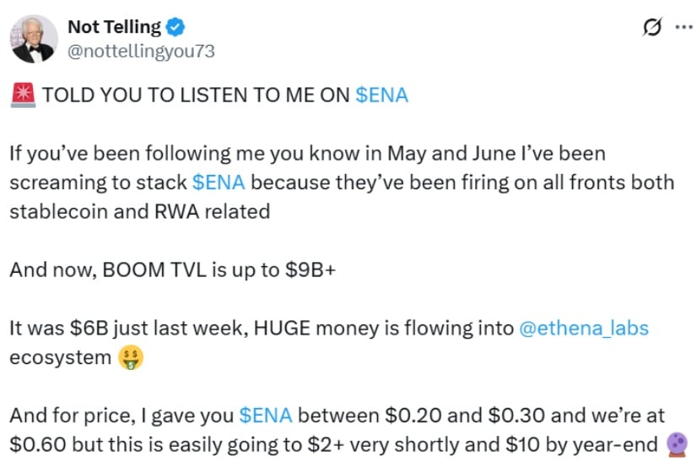Open the $ENA cashtag in the headline
The height and width of the screenshot is (468, 696).
click(381, 95)
